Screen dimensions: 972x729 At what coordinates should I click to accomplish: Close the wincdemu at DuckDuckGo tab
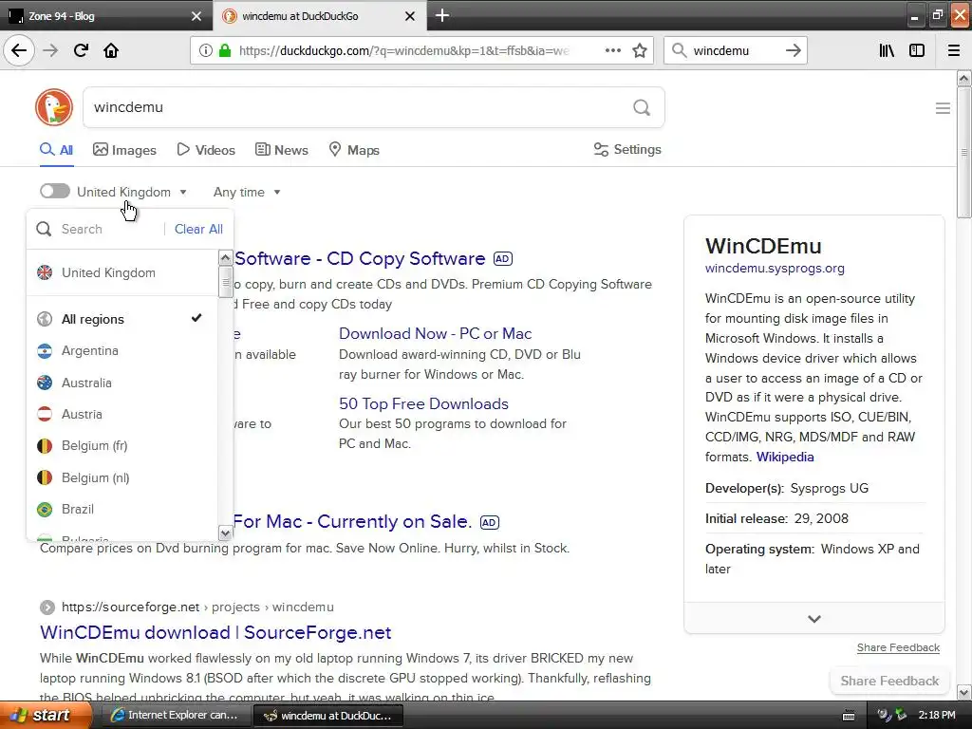[x=410, y=16]
